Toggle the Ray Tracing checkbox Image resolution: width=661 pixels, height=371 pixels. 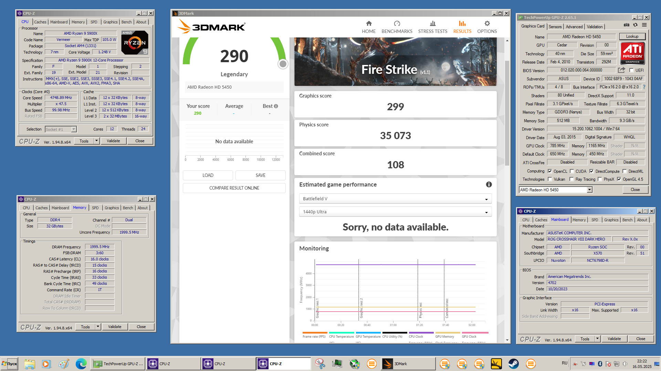(x=571, y=179)
